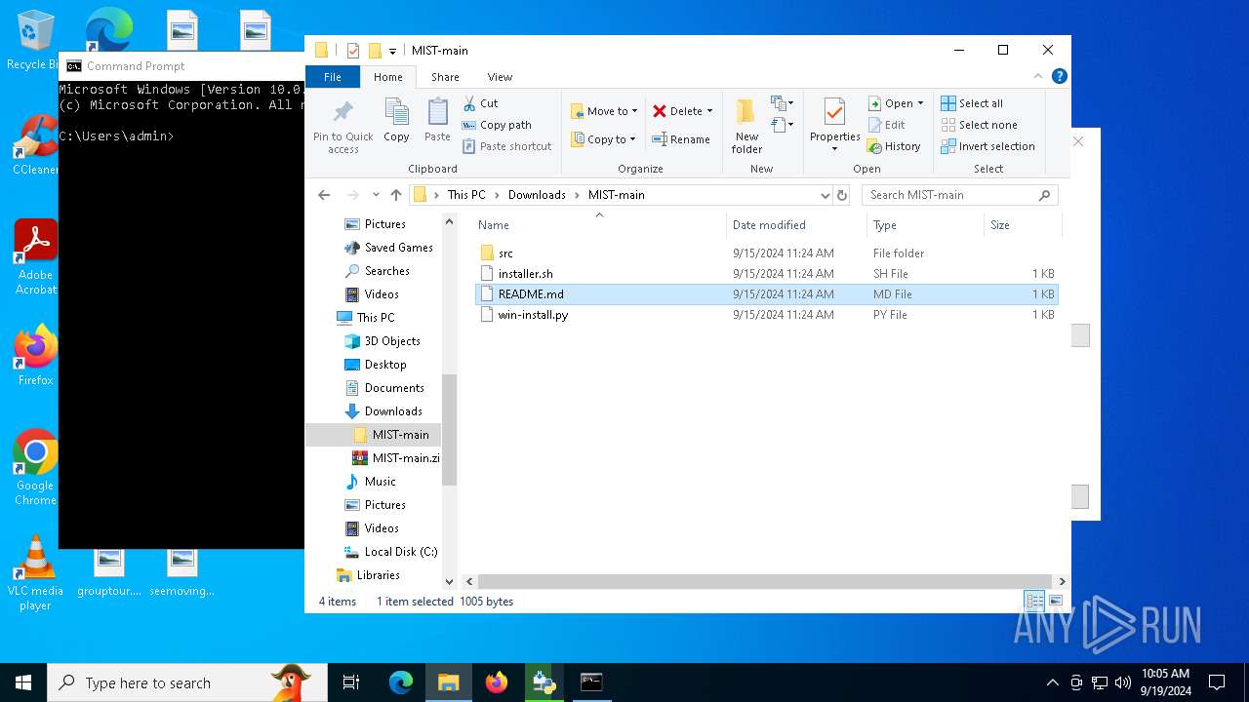Click the Windows search box on taskbar
Screen dimensions: 1249x702
pyautogui.click(x=187, y=682)
